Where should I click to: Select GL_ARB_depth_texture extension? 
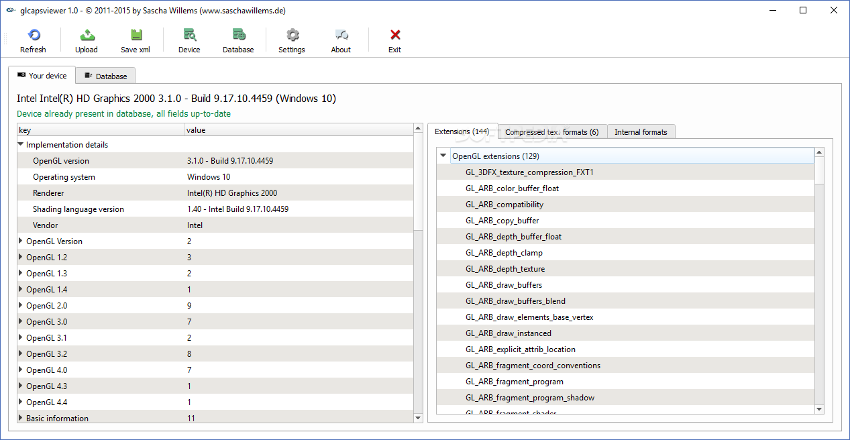point(625,269)
